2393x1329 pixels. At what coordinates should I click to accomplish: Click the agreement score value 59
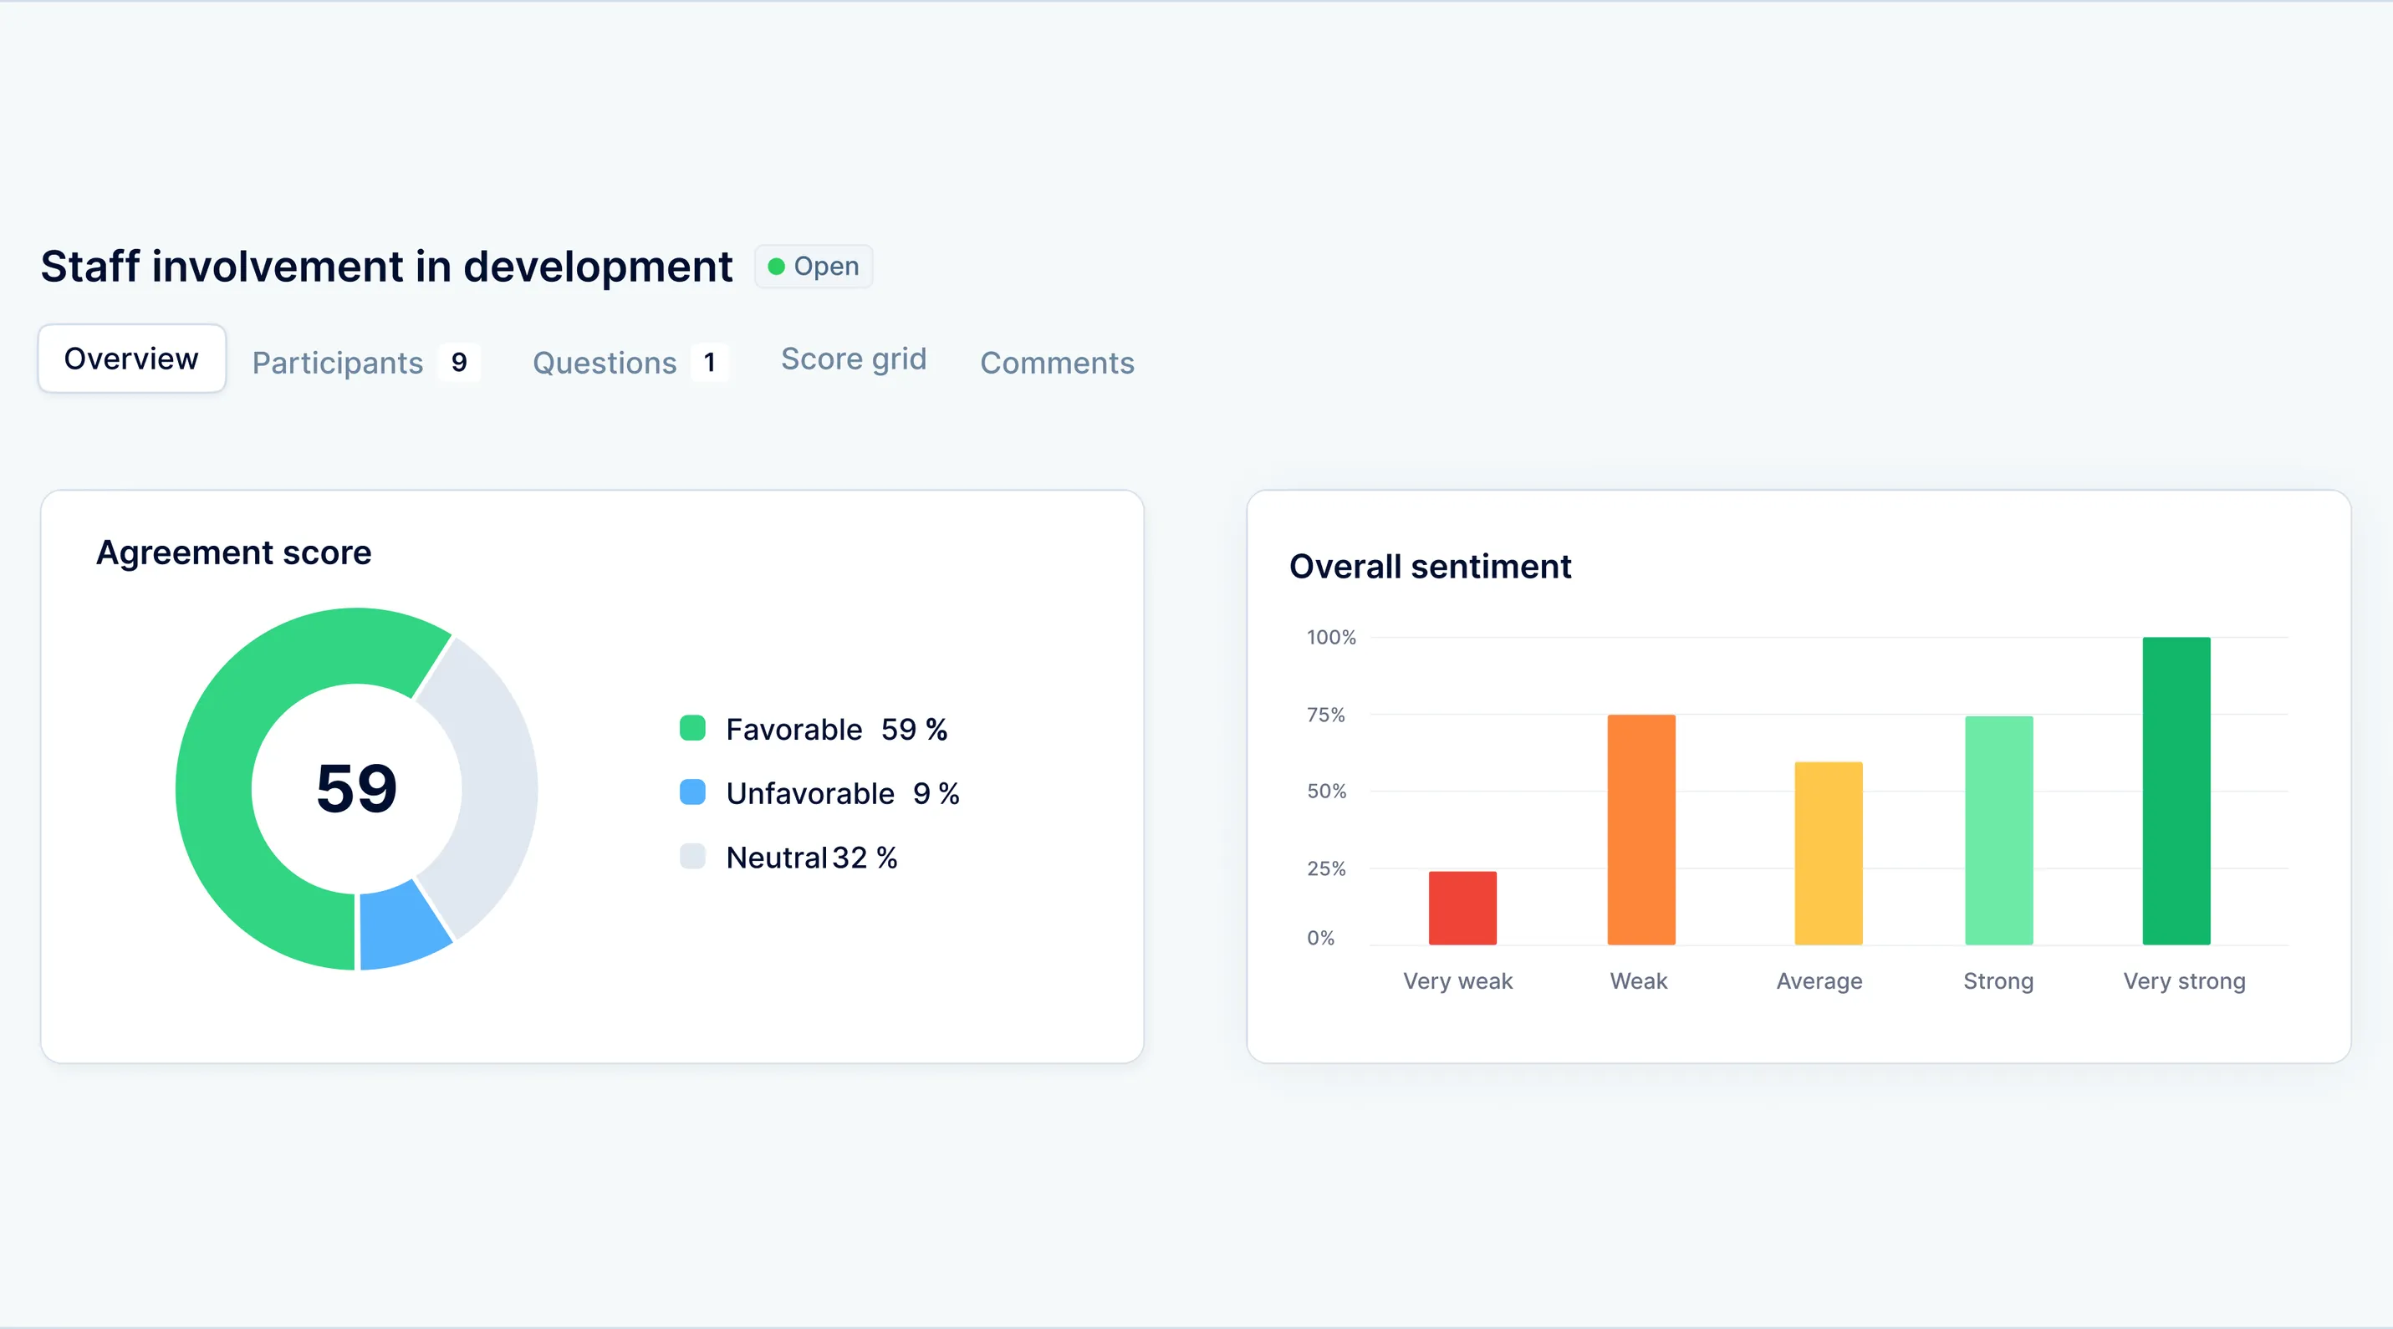click(x=357, y=787)
